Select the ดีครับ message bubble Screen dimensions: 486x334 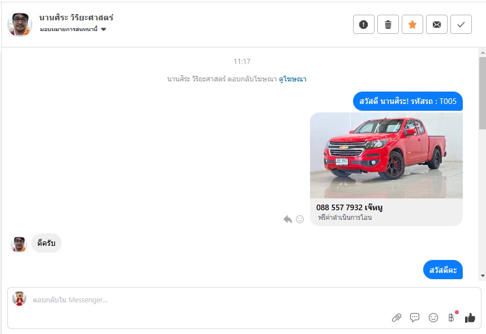click(x=46, y=243)
